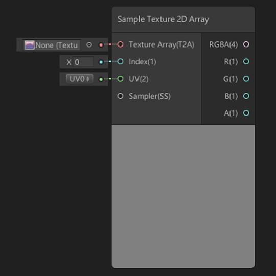Screen dimensions: 276x276
Task: Click the RGBA(4) output label
Action: click(223, 44)
